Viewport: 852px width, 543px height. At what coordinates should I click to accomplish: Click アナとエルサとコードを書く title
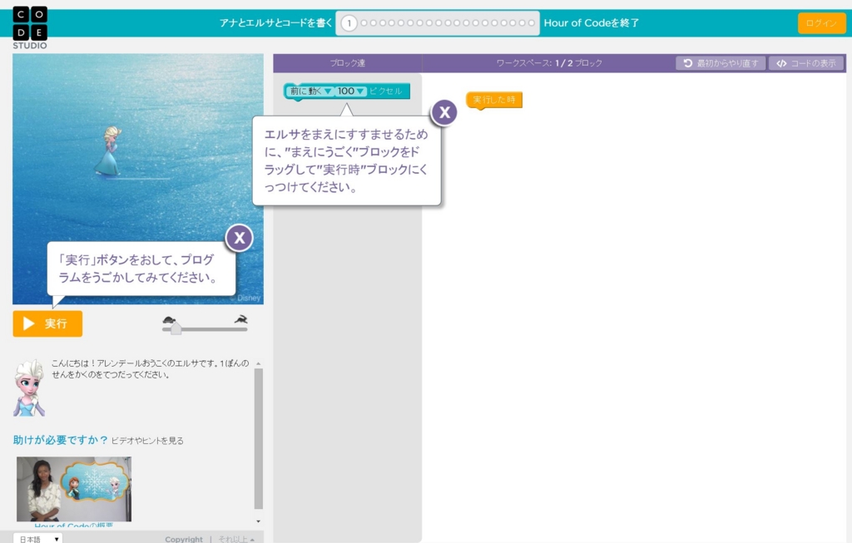tap(275, 22)
